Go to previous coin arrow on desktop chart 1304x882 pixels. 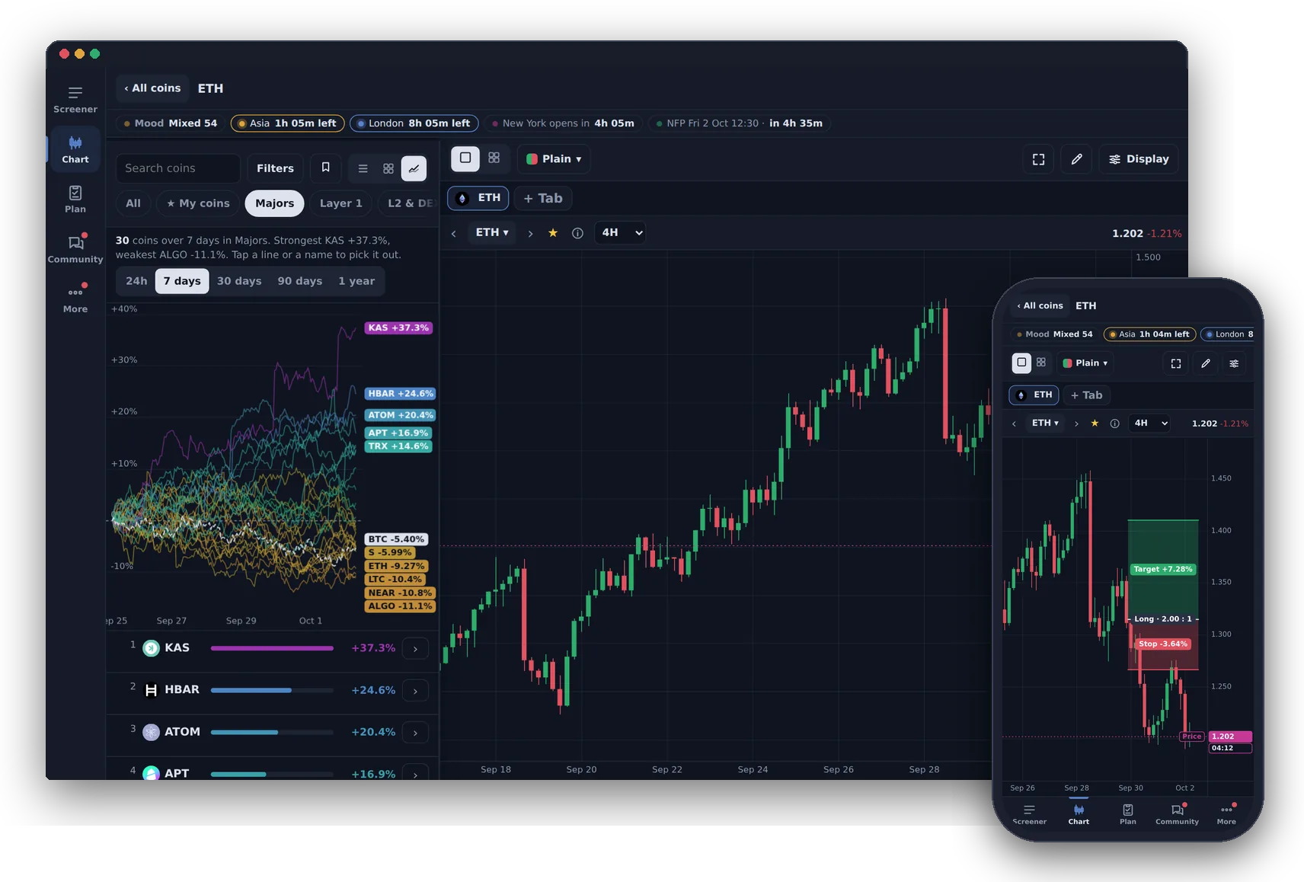(x=454, y=233)
